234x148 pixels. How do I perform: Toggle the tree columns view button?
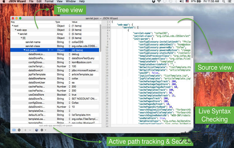pos(14,130)
